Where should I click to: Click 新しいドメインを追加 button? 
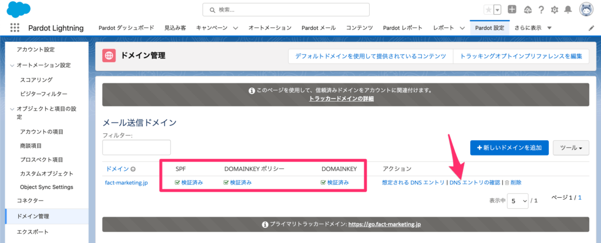tap(509, 147)
